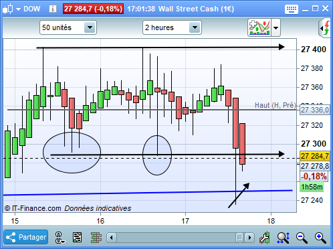Open the on-screen keyboard shortcut icon

coord(292,9)
